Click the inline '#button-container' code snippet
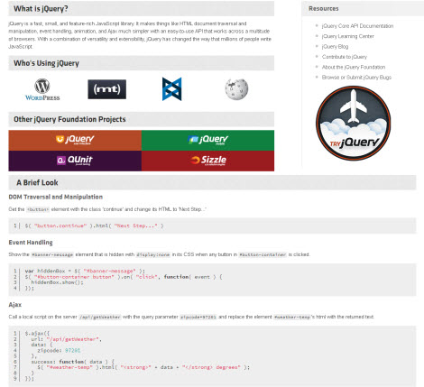Screen dimensions: 424x387 coord(263,254)
